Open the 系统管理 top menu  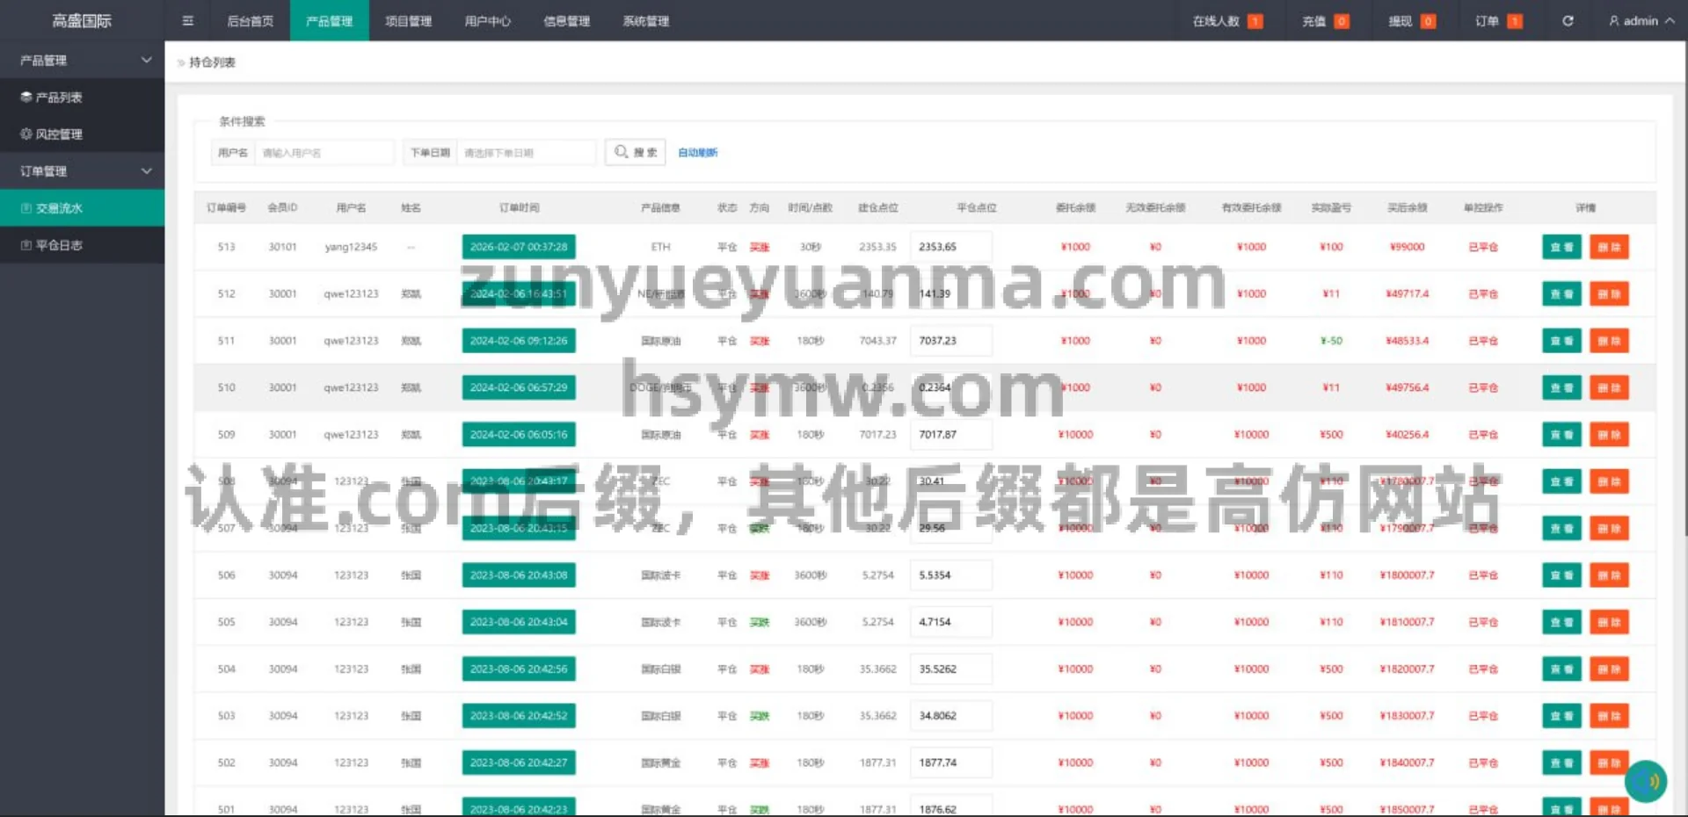(x=645, y=21)
